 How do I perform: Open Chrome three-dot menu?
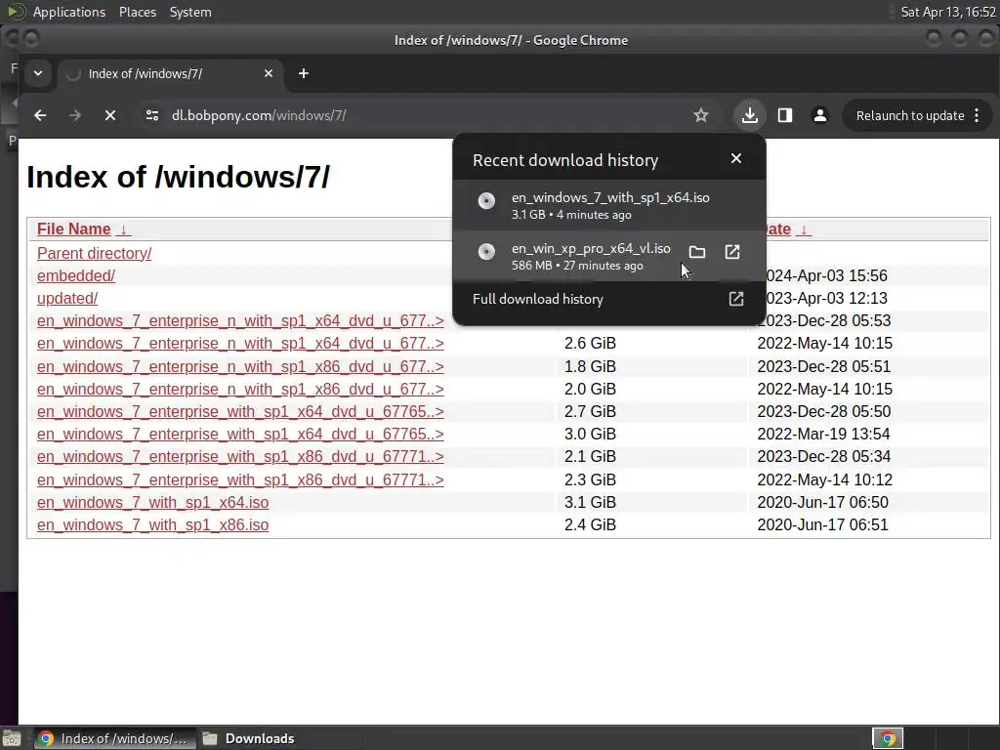click(977, 115)
